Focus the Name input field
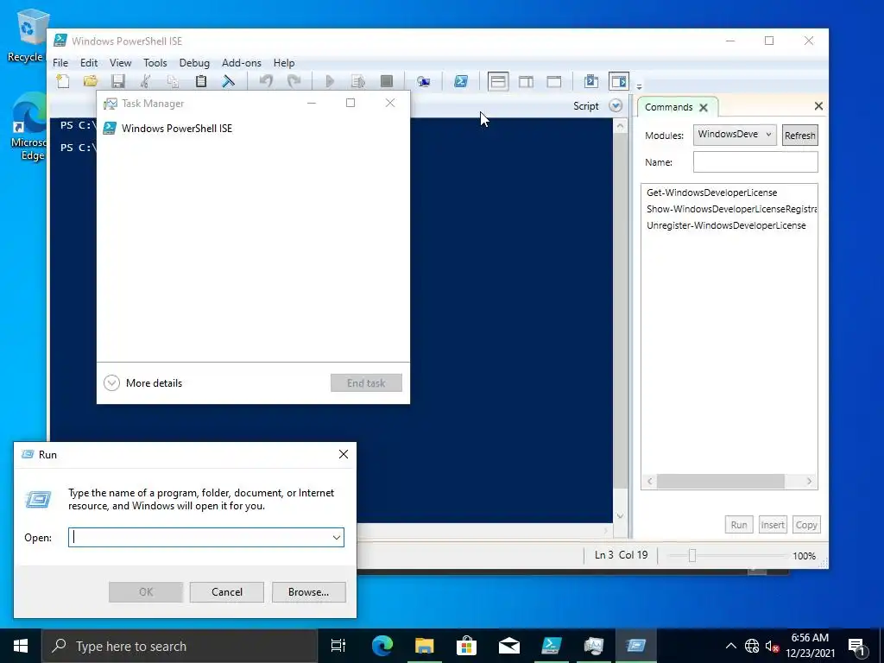Screen dimensions: 884x663 click(755, 161)
